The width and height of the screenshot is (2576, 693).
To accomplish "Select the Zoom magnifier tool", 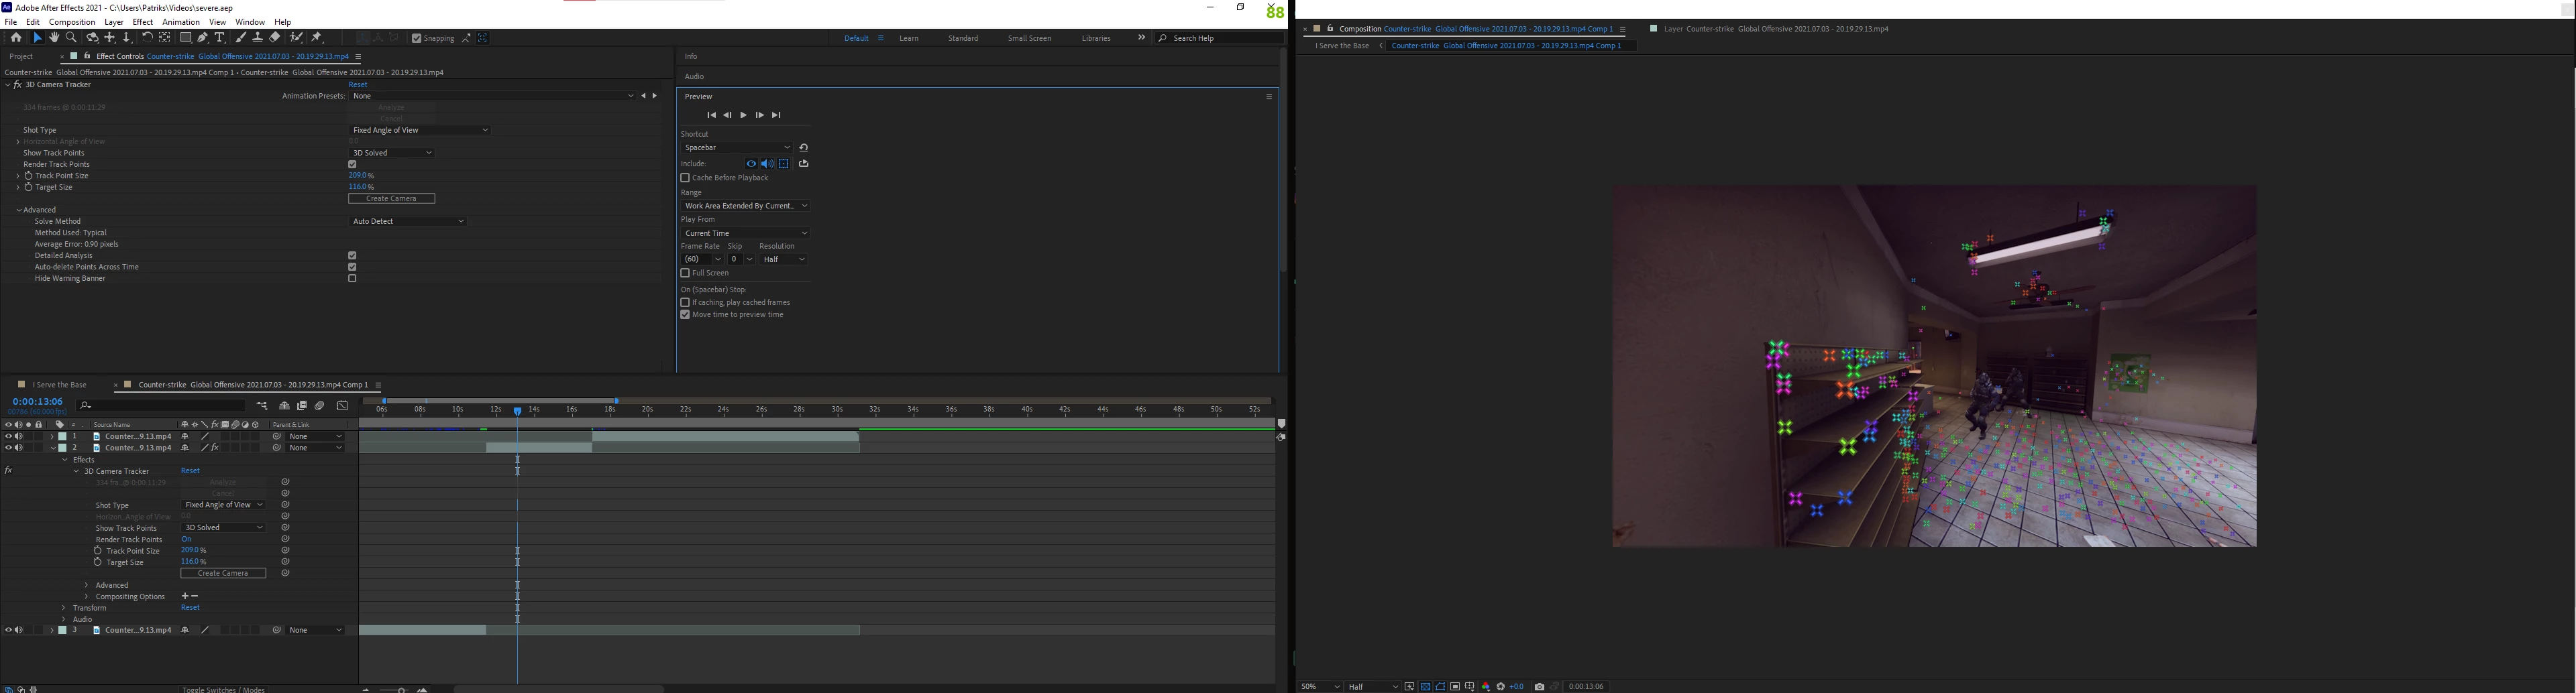I will tap(71, 38).
